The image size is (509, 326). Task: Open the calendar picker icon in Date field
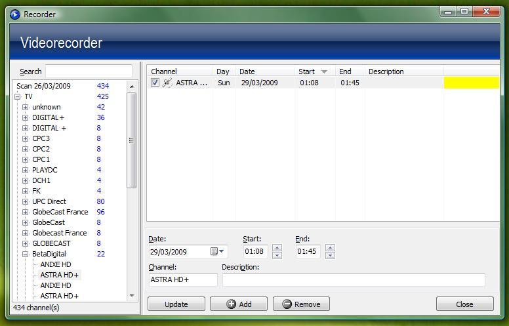coord(214,251)
